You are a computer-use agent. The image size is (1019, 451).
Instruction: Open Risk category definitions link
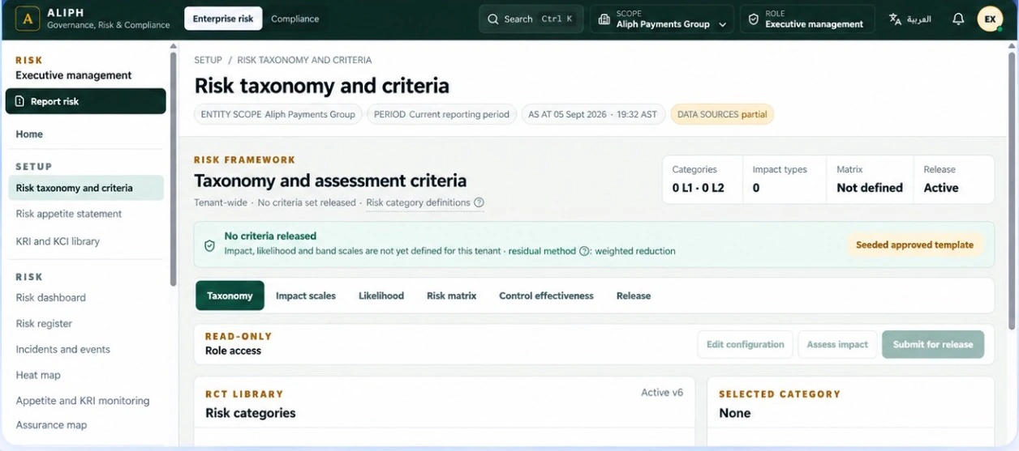tap(418, 202)
